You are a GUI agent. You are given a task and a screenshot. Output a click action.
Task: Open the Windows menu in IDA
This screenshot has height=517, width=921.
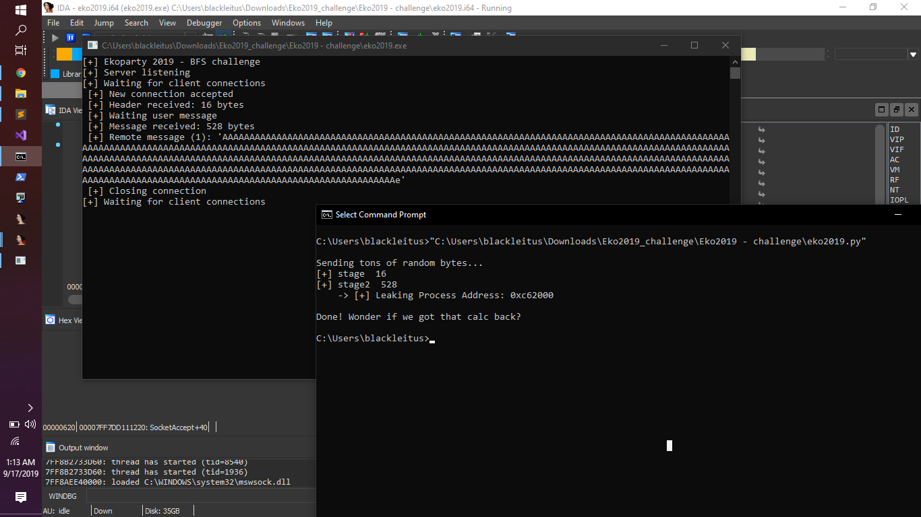(288, 23)
